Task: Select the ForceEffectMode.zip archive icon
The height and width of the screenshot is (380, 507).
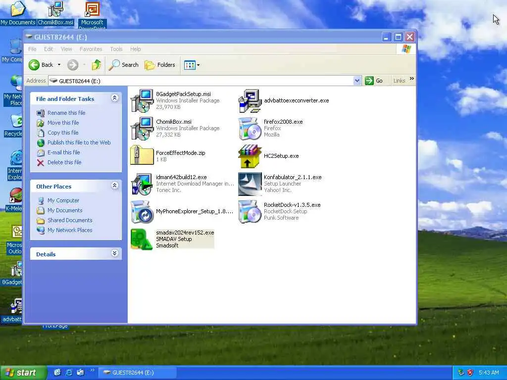Action: [142, 156]
